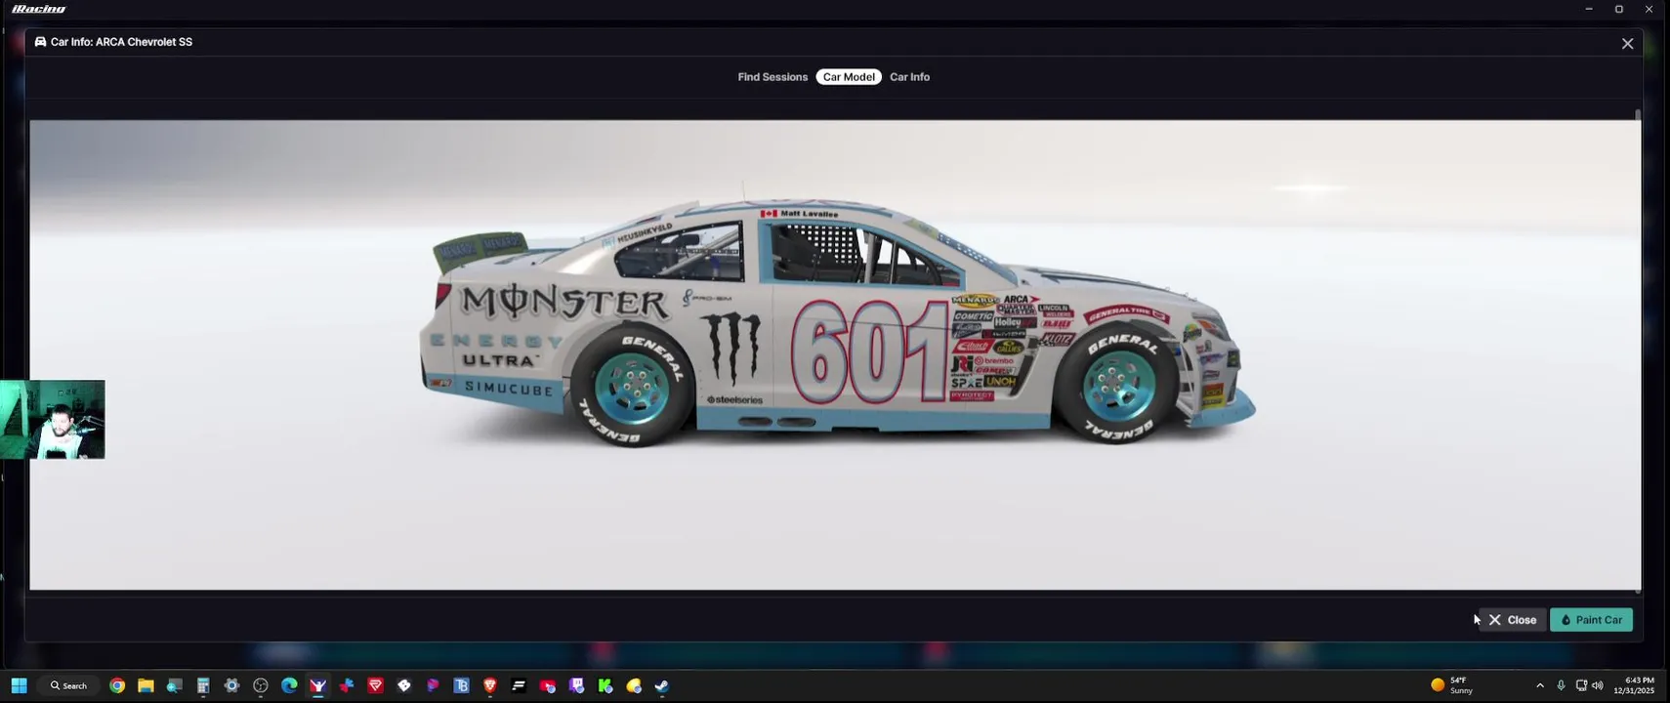
Task: Click the taskbar Search box
Action: click(68, 685)
